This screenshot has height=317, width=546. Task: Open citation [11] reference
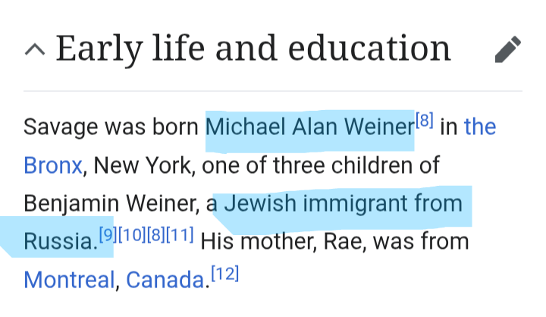[x=180, y=235]
